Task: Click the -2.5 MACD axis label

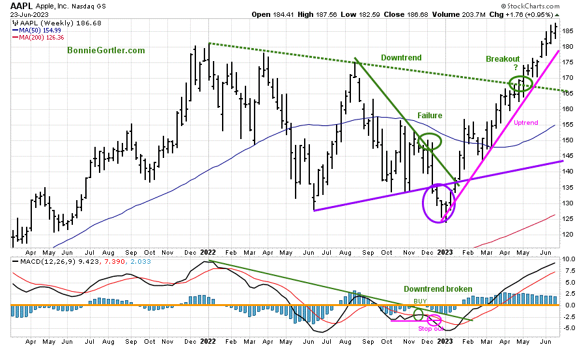Action: tap(569, 316)
